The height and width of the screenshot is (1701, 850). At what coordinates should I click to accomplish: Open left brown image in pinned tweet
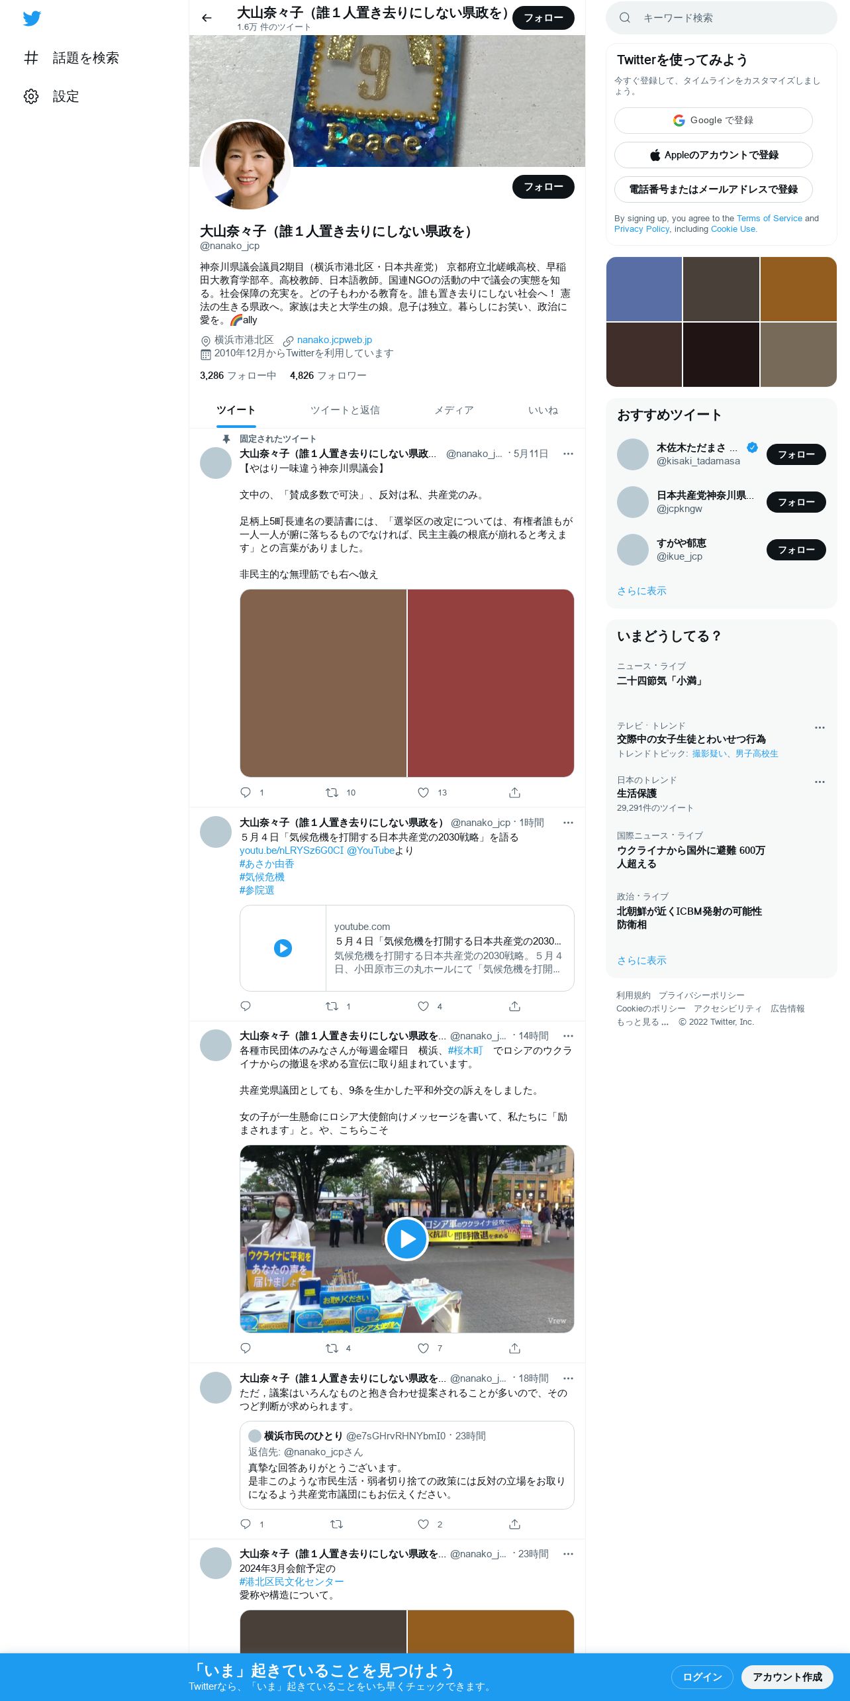click(x=323, y=683)
